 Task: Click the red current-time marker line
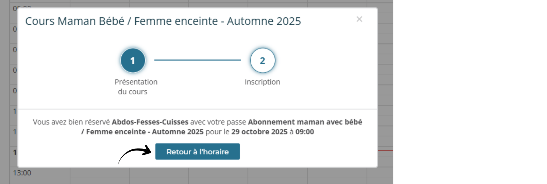(x=385, y=150)
